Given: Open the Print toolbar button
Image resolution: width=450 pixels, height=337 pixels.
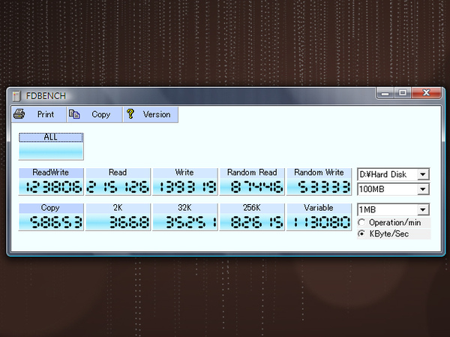Looking at the screenshot, I should pyautogui.click(x=39, y=114).
